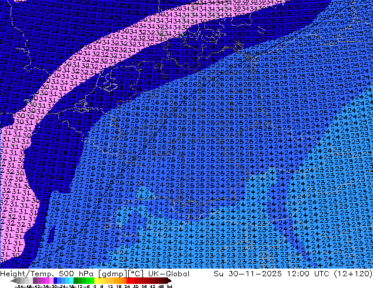Click the '12' legend value
Screen dimensions: 373x288
pyautogui.click(x=111, y=286)
